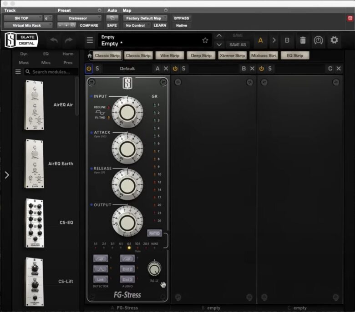Undo last action with the undo arrow
Viewport: 355px width, 312px height.
(54, 40)
